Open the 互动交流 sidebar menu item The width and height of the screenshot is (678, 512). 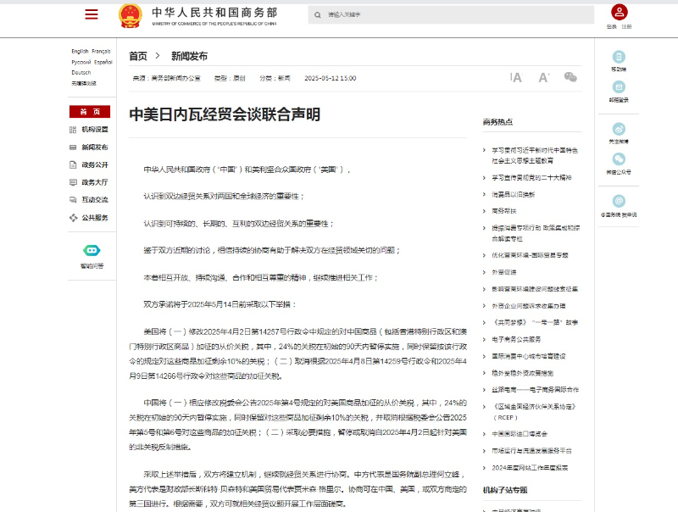tap(95, 200)
